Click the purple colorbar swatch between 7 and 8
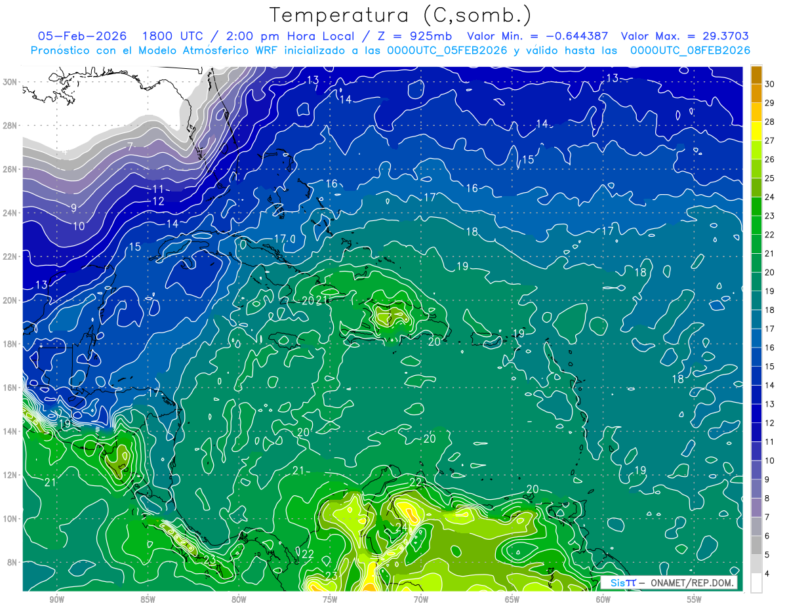Screen dimensions: 787x608 pos(756,508)
